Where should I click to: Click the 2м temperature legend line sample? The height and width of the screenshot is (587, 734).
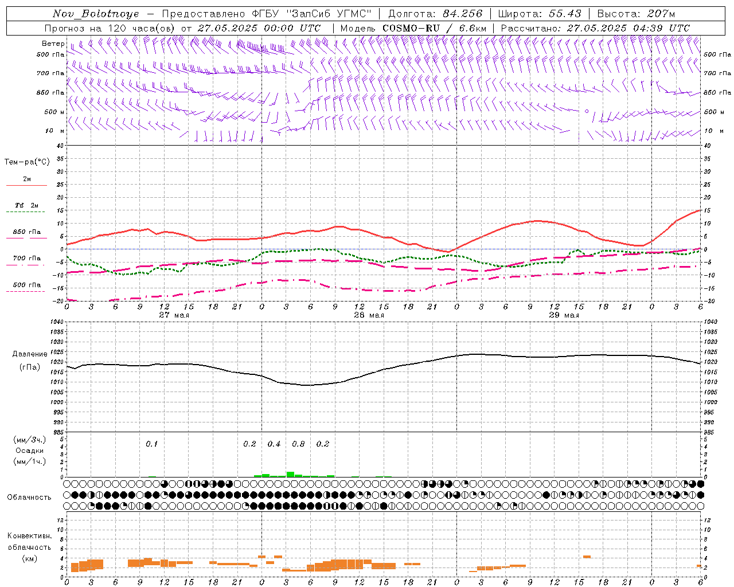coord(26,186)
